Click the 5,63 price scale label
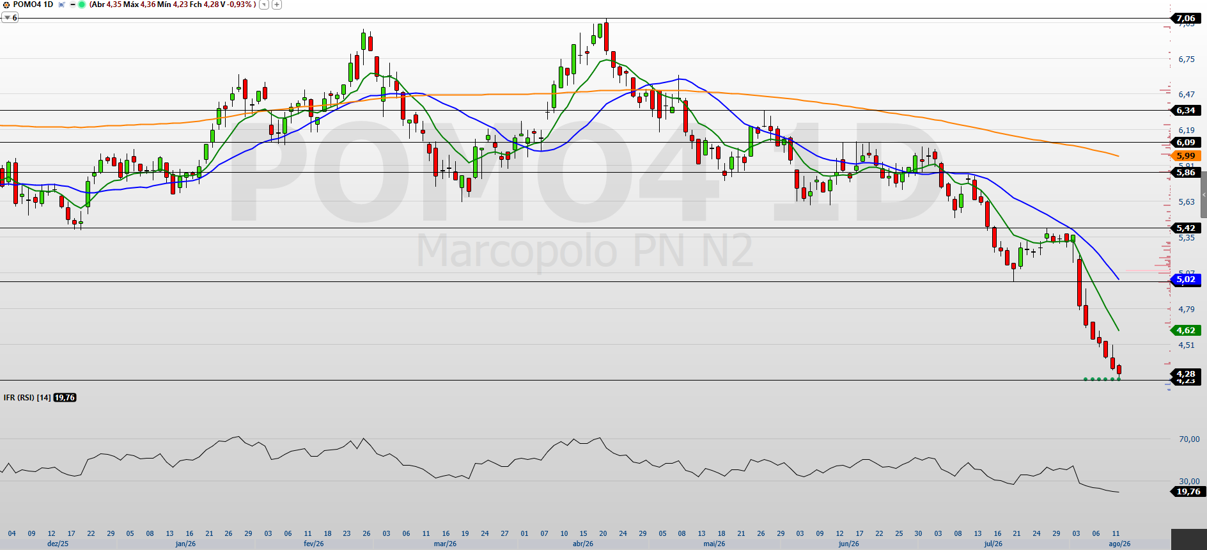Image resolution: width=1207 pixels, height=550 pixels. tap(1187, 202)
